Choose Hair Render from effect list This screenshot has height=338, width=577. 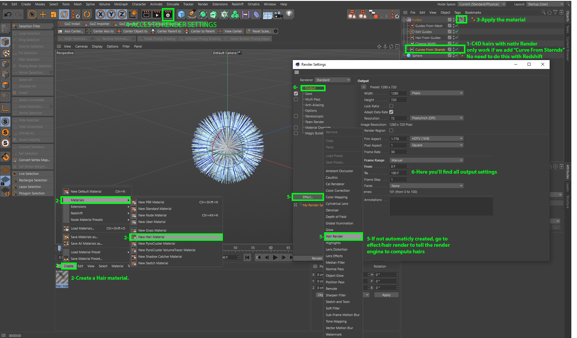pyautogui.click(x=334, y=236)
